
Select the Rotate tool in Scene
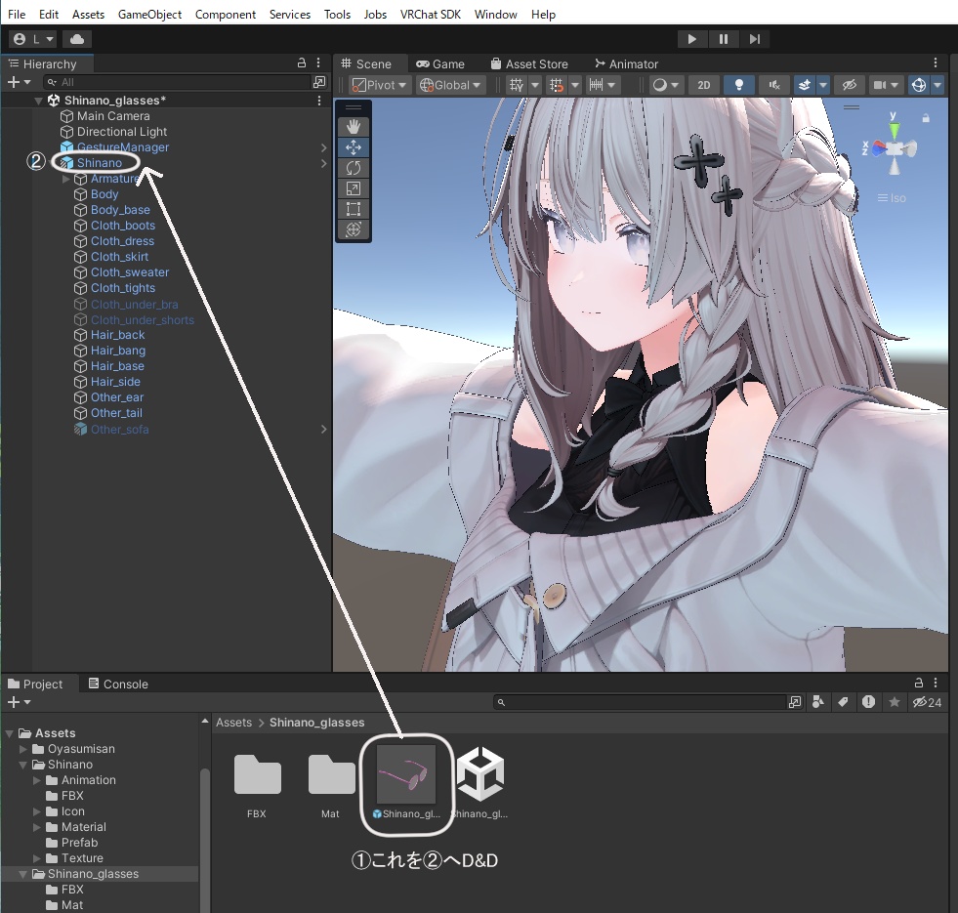click(x=354, y=167)
